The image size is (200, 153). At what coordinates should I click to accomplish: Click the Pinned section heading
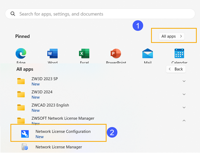point(22,36)
